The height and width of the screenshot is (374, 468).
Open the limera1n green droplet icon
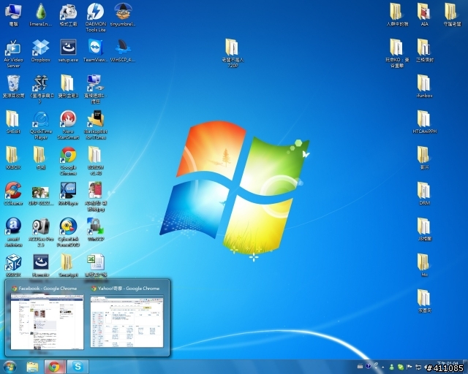pos(41,15)
